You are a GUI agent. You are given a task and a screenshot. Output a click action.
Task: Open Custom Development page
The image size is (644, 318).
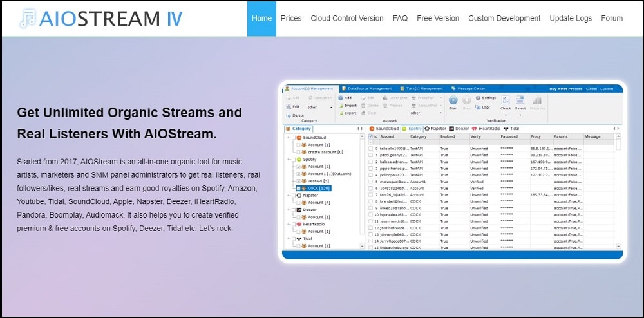(x=504, y=19)
